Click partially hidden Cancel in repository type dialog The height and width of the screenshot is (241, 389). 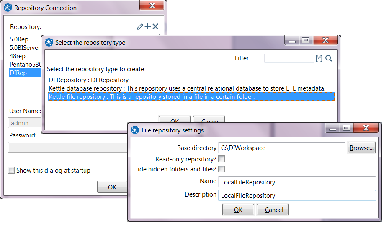click(x=209, y=119)
